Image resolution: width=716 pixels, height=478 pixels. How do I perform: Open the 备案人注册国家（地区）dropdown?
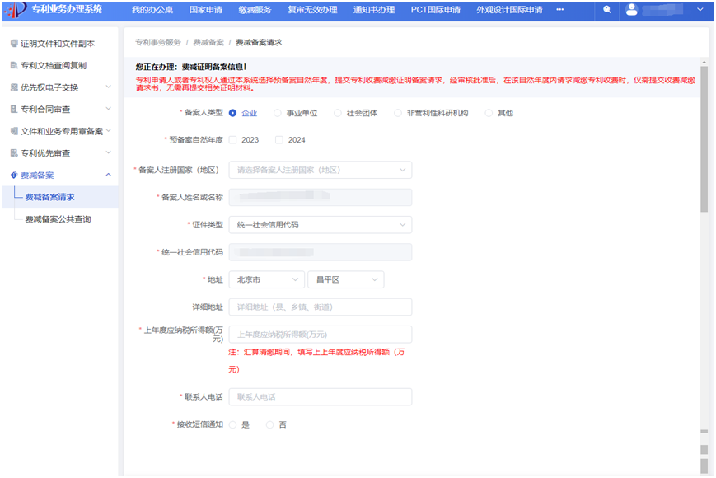coord(321,170)
